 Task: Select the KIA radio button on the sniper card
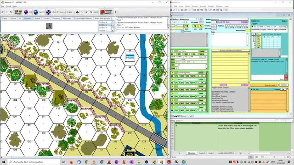(273, 27)
